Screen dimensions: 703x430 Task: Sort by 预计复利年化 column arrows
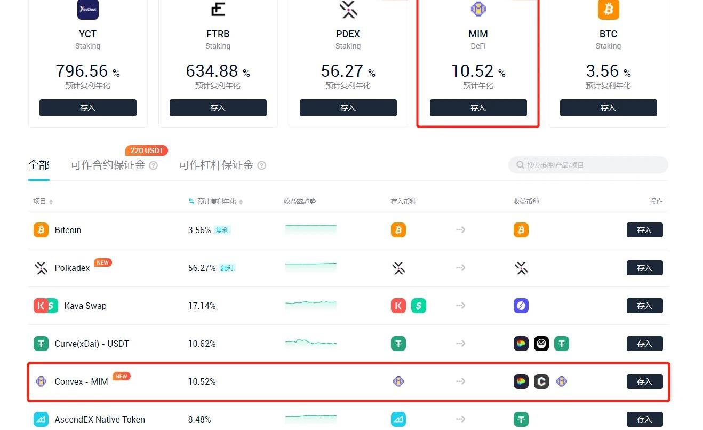point(241,202)
